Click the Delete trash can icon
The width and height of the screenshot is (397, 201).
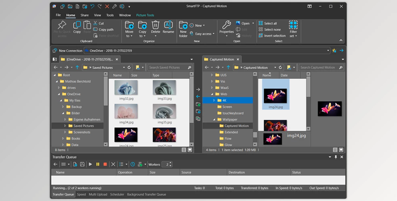tap(156, 25)
